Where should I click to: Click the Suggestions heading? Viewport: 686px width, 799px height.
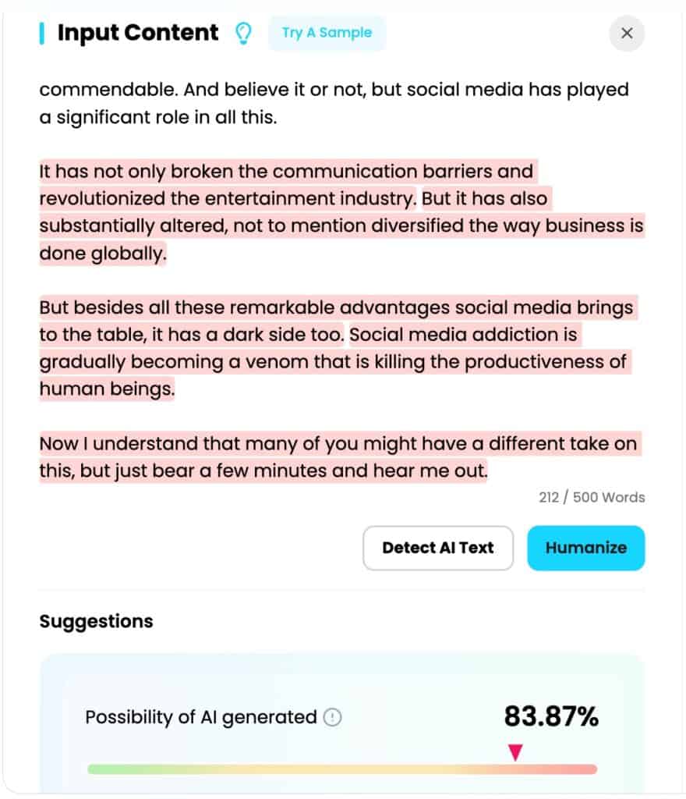pyautogui.click(x=96, y=621)
